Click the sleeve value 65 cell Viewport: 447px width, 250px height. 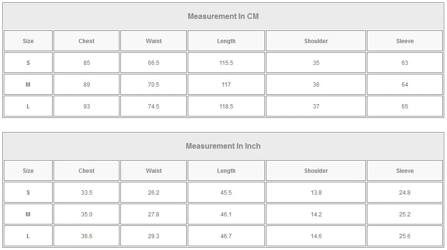point(405,107)
